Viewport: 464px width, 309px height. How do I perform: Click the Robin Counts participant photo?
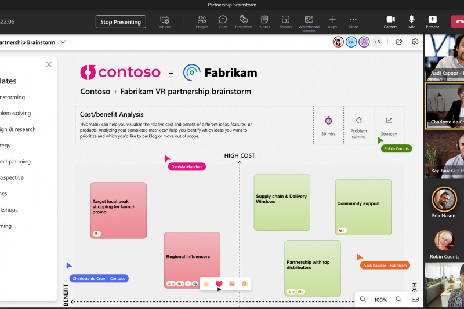(444, 240)
